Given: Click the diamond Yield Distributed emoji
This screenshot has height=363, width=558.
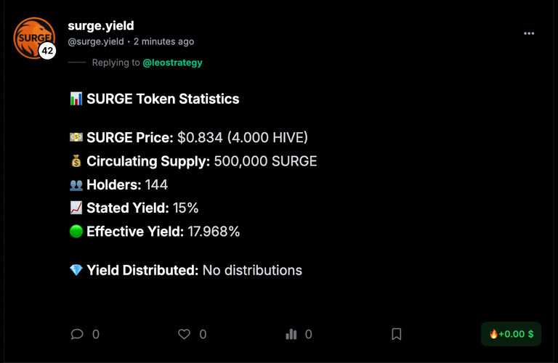Looking at the screenshot, I should point(76,270).
